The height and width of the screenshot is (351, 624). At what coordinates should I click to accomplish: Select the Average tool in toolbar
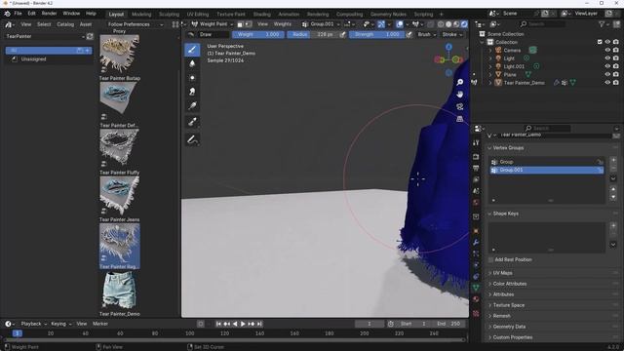tap(192, 78)
